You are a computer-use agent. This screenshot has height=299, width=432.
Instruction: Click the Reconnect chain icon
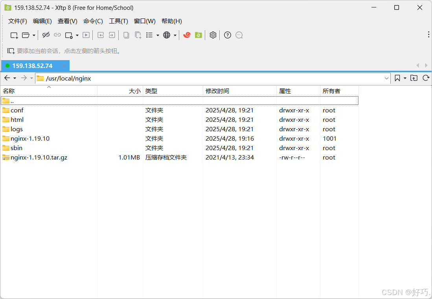(57, 35)
